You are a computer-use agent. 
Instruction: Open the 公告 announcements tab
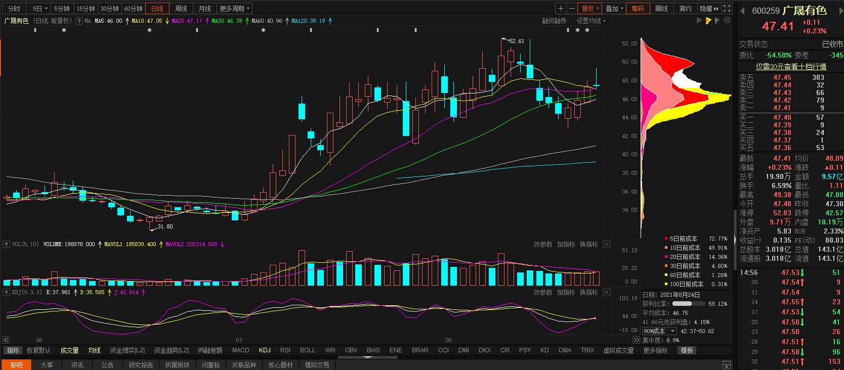(x=107, y=365)
